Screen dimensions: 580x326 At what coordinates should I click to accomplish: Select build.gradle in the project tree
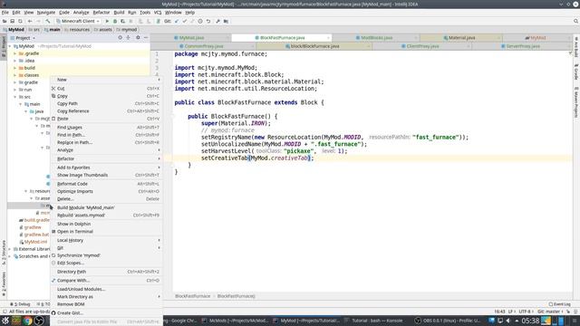tap(34, 220)
